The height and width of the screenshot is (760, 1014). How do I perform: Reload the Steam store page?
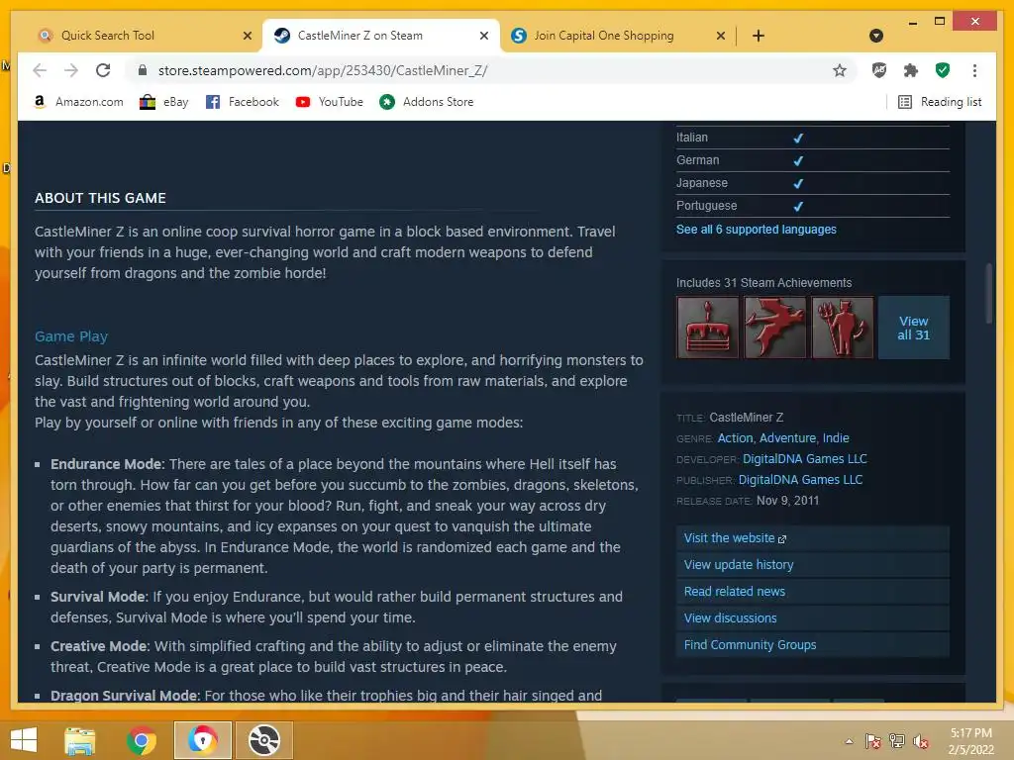tap(103, 70)
